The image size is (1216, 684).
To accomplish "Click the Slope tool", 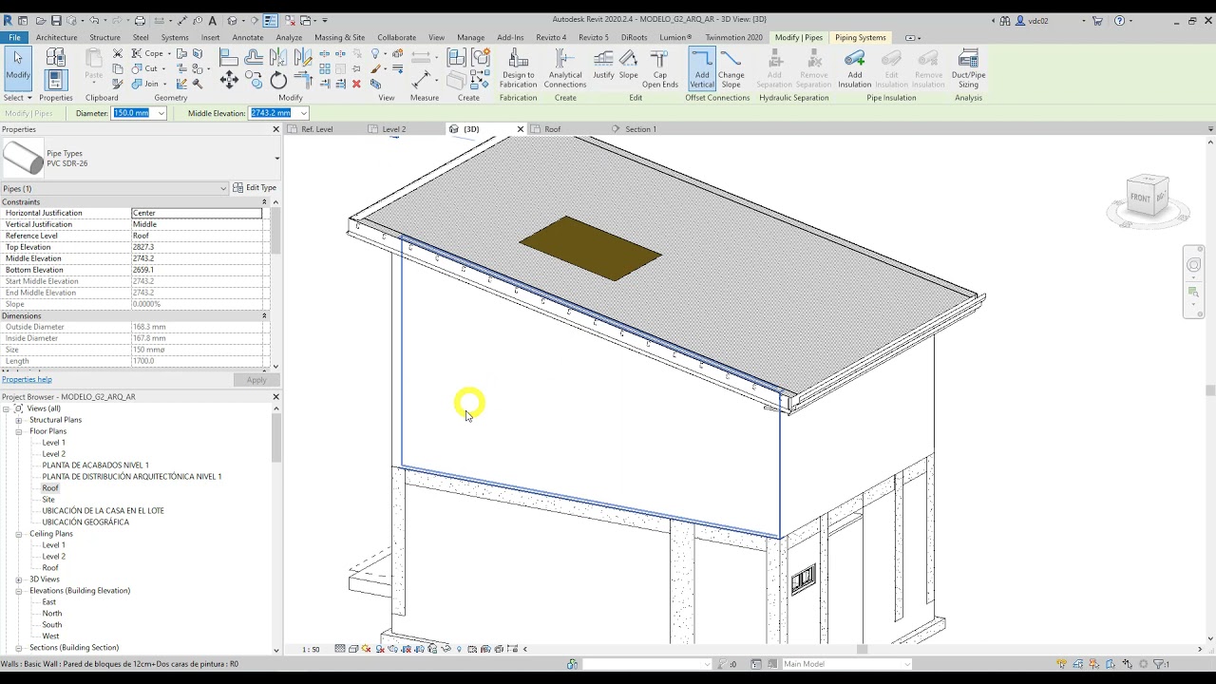I will point(628,66).
